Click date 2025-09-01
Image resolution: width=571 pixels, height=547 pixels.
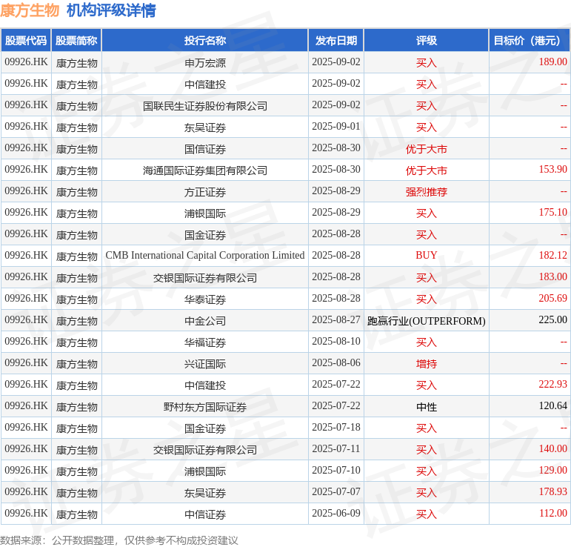tap(336, 127)
